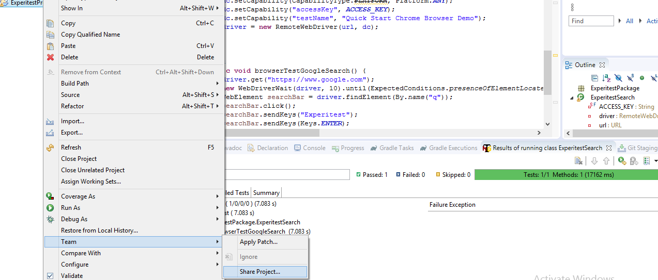The height and width of the screenshot is (280, 658).
Task: Open TestNG view menu dropdown
Action: pyautogui.click(x=656, y=161)
